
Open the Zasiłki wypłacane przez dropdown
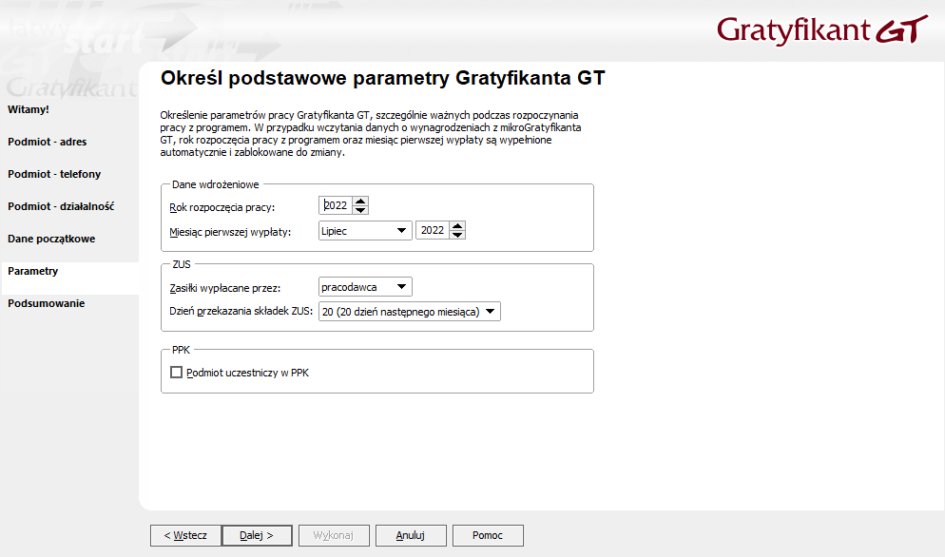[365, 287]
